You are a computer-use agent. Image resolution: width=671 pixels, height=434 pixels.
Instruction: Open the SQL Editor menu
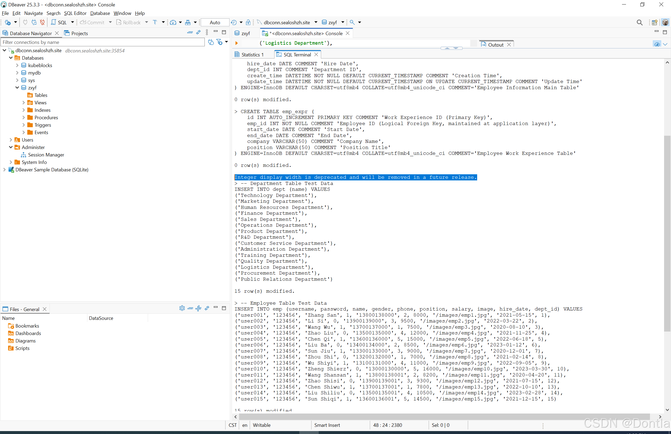[x=75, y=13]
